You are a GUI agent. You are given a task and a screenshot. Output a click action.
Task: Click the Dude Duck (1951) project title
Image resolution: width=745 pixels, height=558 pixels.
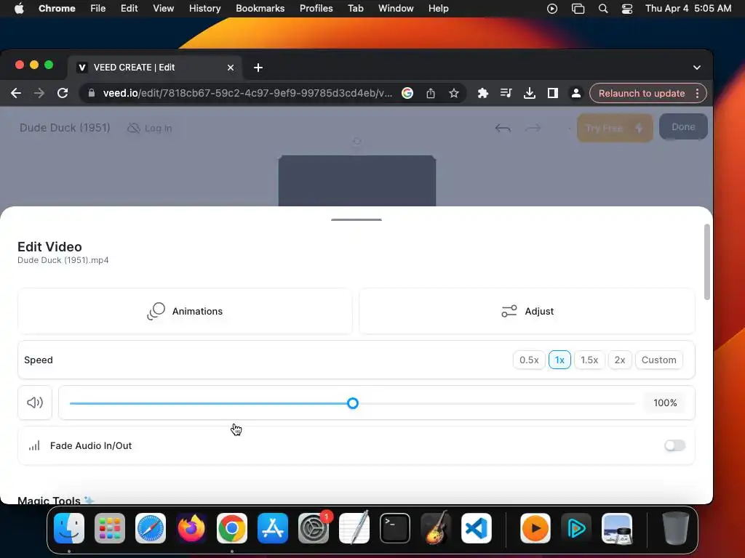(65, 128)
